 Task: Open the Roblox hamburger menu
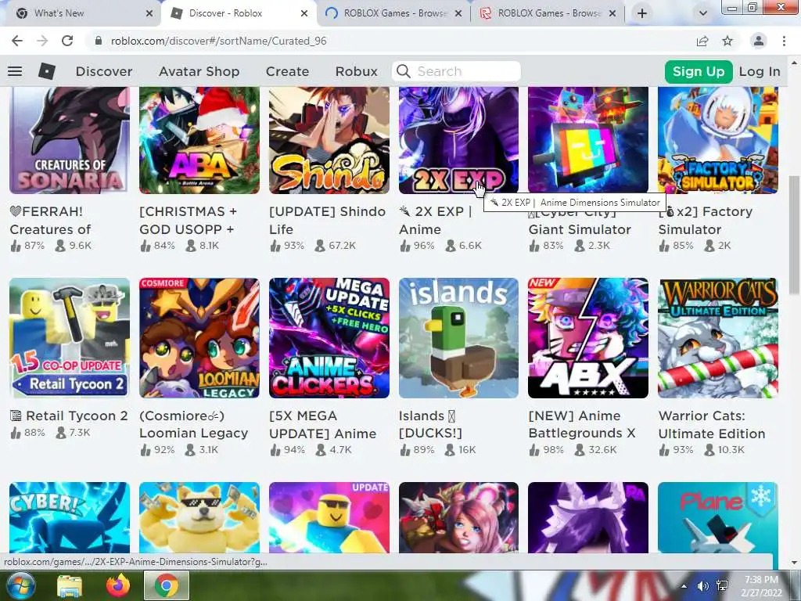click(x=15, y=71)
